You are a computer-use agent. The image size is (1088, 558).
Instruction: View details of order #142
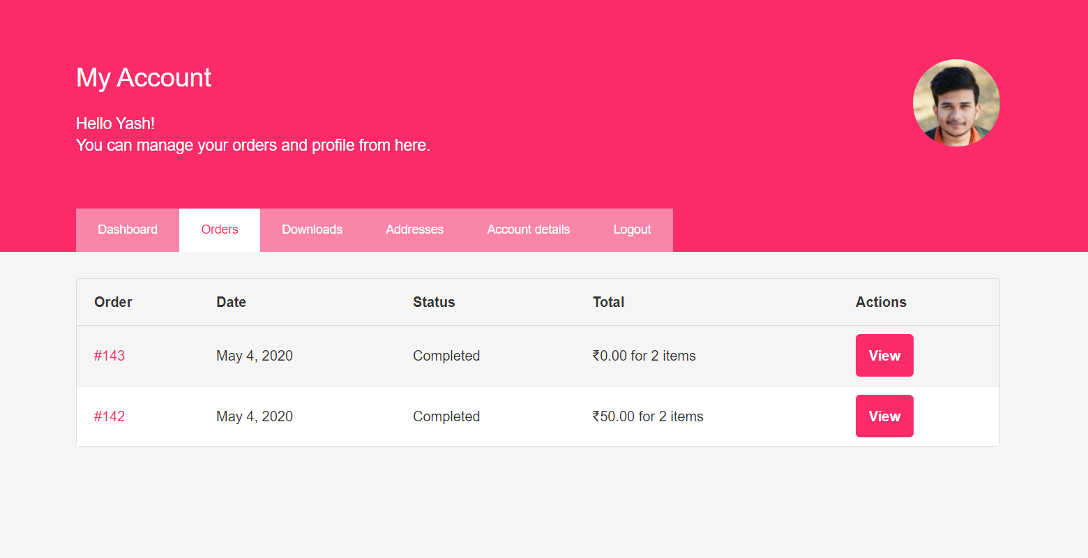pyautogui.click(x=884, y=416)
